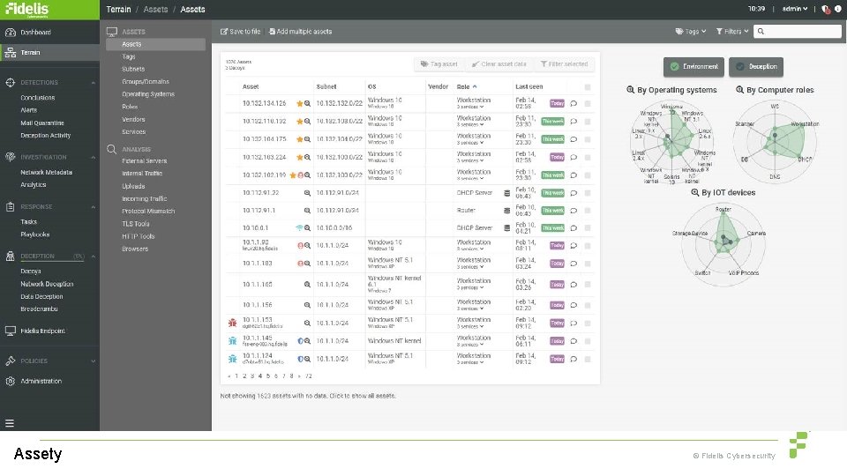Image resolution: width=847 pixels, height=476 pixels.
Task: Open comment icon in 10.1.1.183 row
Action: [573, 264]
